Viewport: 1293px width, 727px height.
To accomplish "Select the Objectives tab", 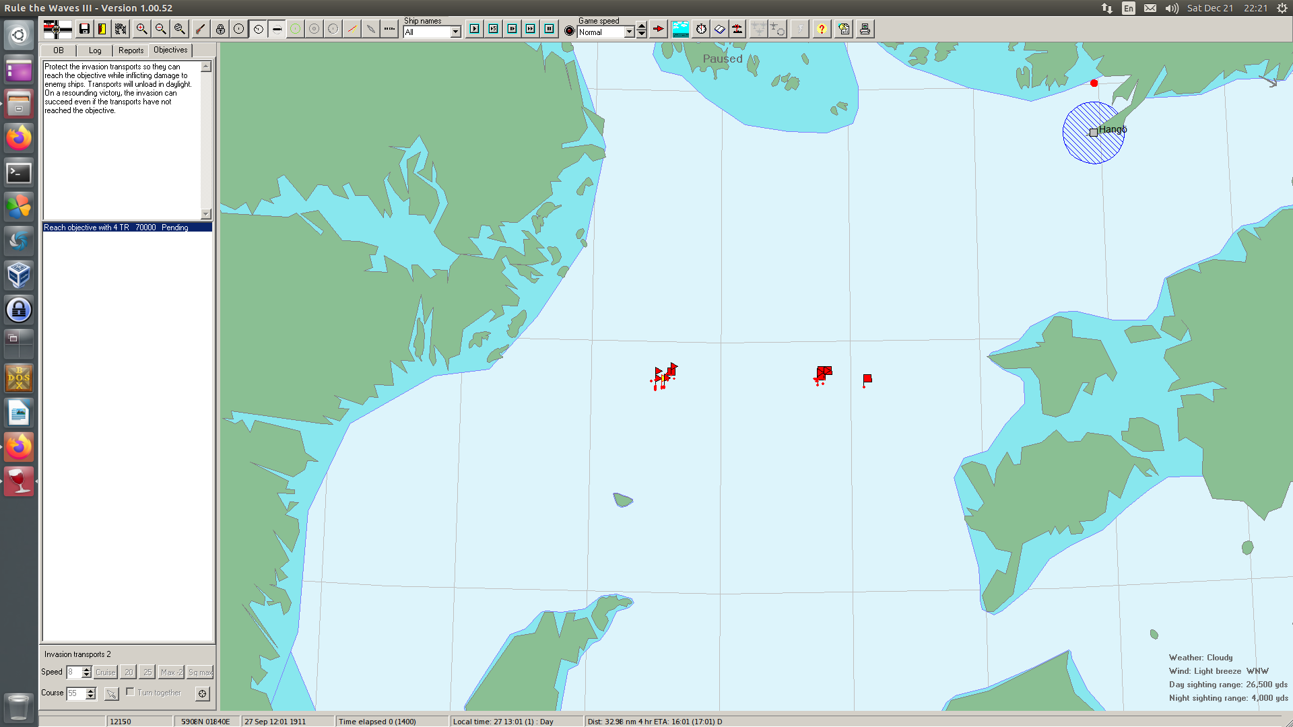I will point(170,50).
